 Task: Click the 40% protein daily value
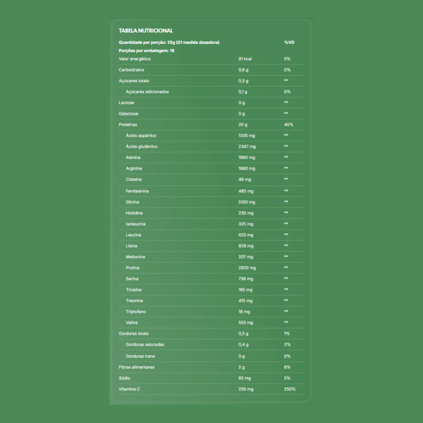click(x=288, y=124)
